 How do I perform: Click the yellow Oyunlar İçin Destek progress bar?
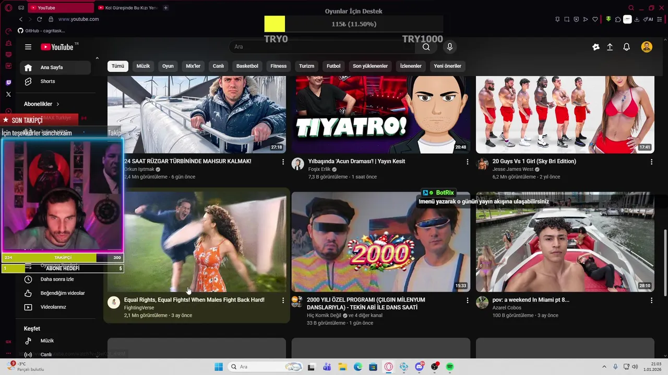pos(275,24)
